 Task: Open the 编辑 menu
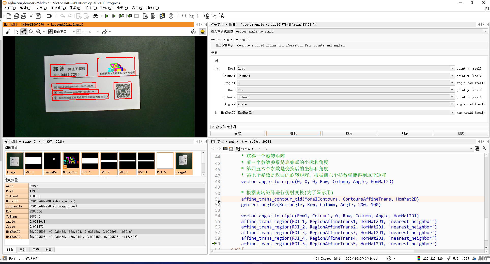click(26, 8)
